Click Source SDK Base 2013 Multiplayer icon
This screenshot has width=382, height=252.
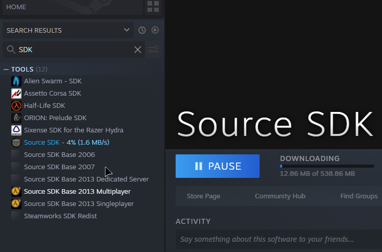pos(16,192)
